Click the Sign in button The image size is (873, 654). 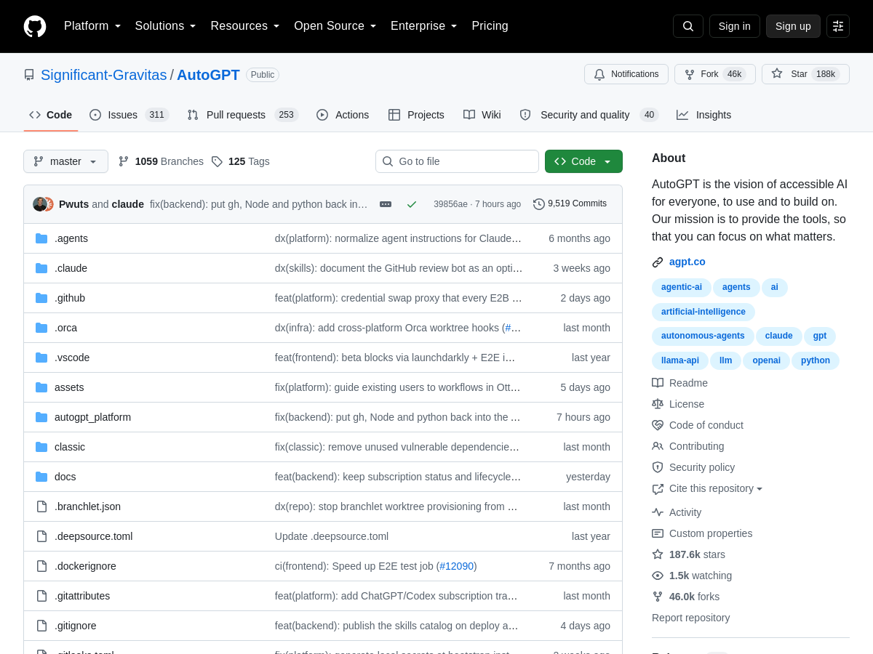(x=735, y=26)
